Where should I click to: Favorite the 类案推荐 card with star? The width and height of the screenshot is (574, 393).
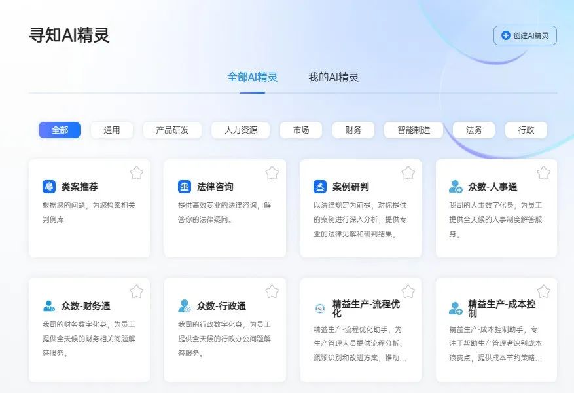pos(137,173)
